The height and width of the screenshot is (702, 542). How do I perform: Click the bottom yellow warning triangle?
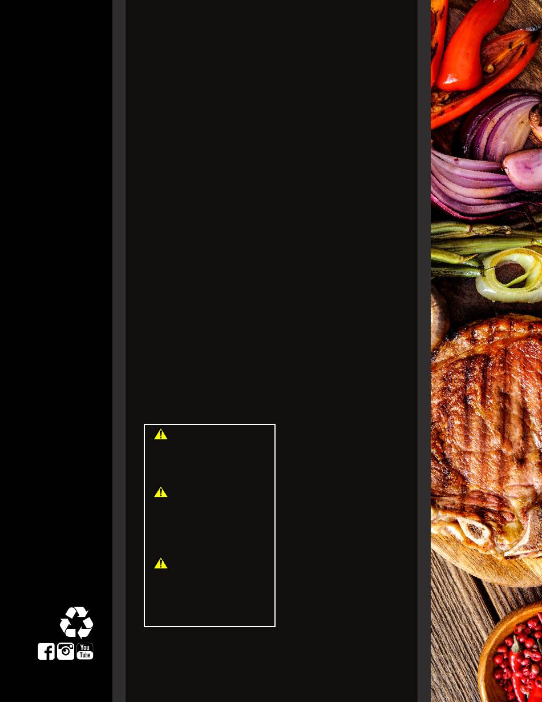click(x=161, y=564)
